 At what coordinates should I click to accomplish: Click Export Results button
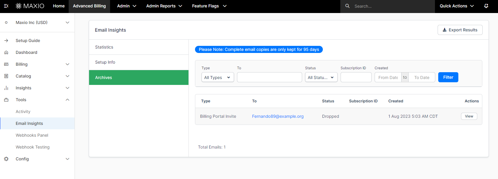460,30
